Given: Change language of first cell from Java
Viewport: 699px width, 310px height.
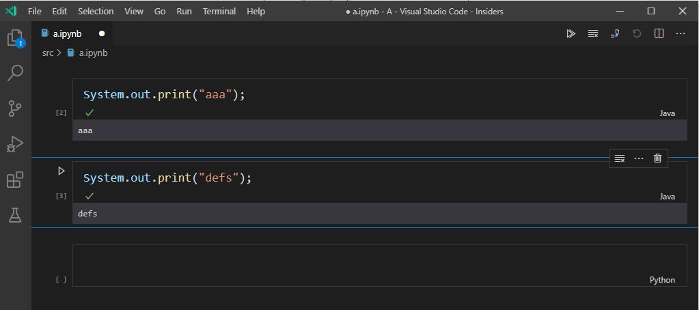Looking at the screenshot, I should 668,113.
